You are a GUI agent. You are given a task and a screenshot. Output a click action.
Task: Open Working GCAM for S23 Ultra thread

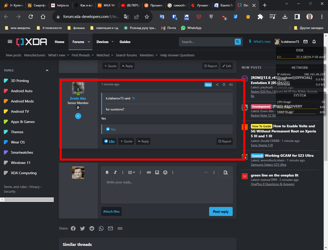click(x=289, y=156)
